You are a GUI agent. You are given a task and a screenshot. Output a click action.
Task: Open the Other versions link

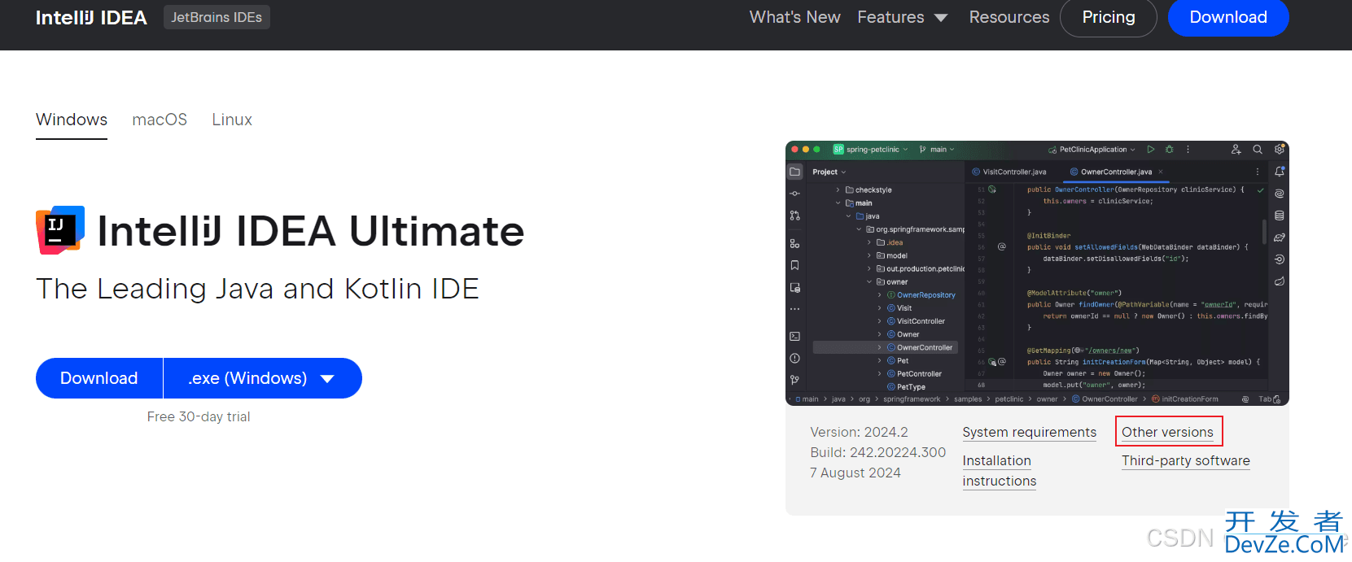pos(1167,433)
